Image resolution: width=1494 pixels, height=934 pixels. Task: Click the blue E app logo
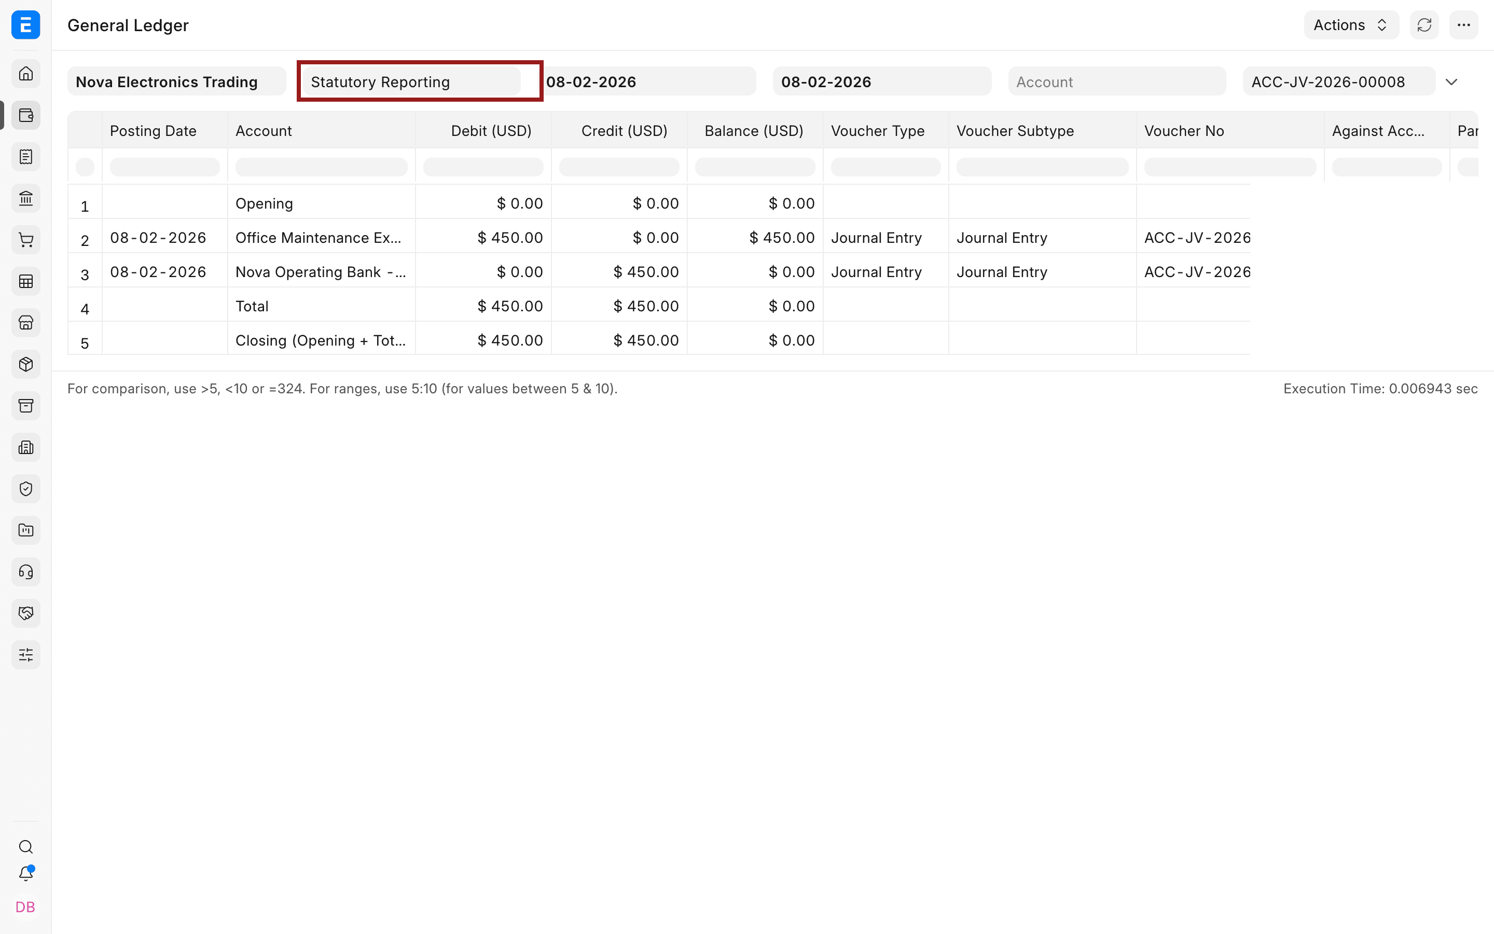[x=26, y=25]
